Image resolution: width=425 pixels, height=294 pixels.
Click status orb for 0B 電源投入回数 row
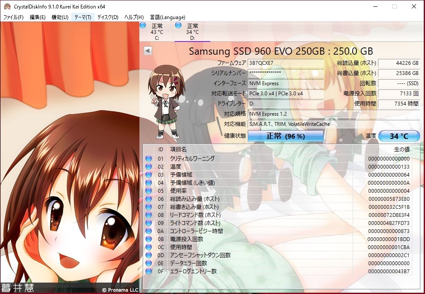(149, 239)
